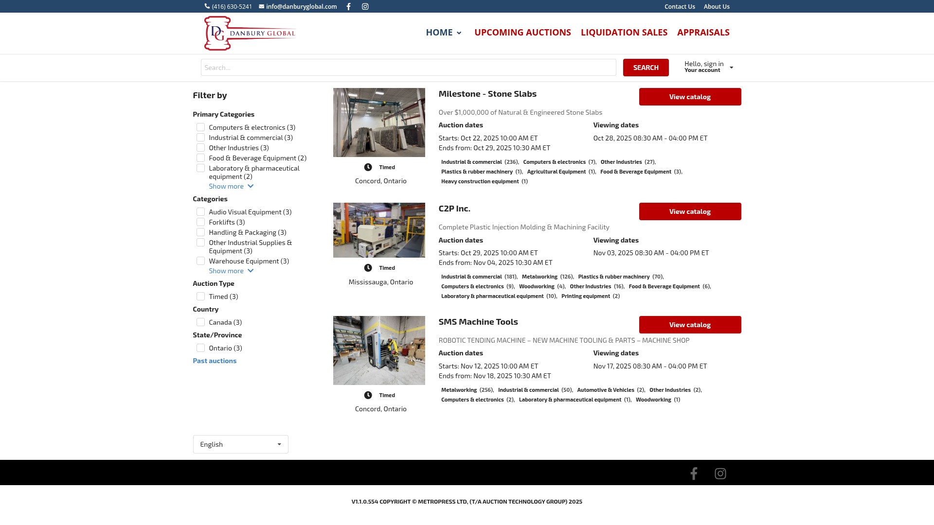This screenshot has width=934, height=525.
Task: Check Warehouse Equipment filter
Action: tap(200, 261)
